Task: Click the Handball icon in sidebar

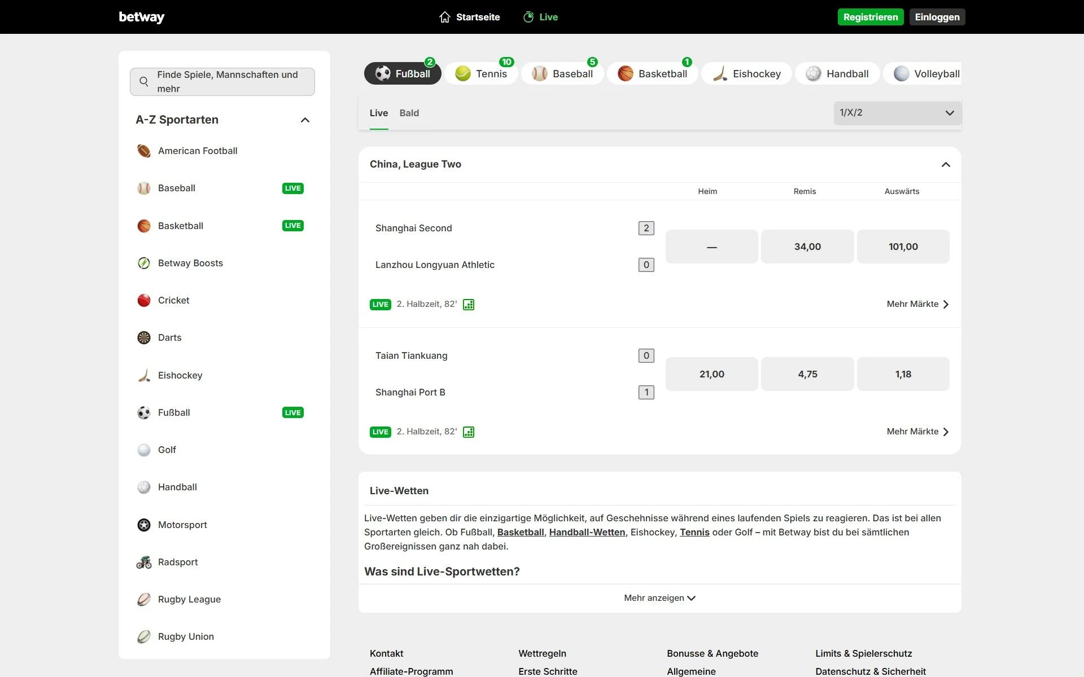Action: [x=144, y=487]
